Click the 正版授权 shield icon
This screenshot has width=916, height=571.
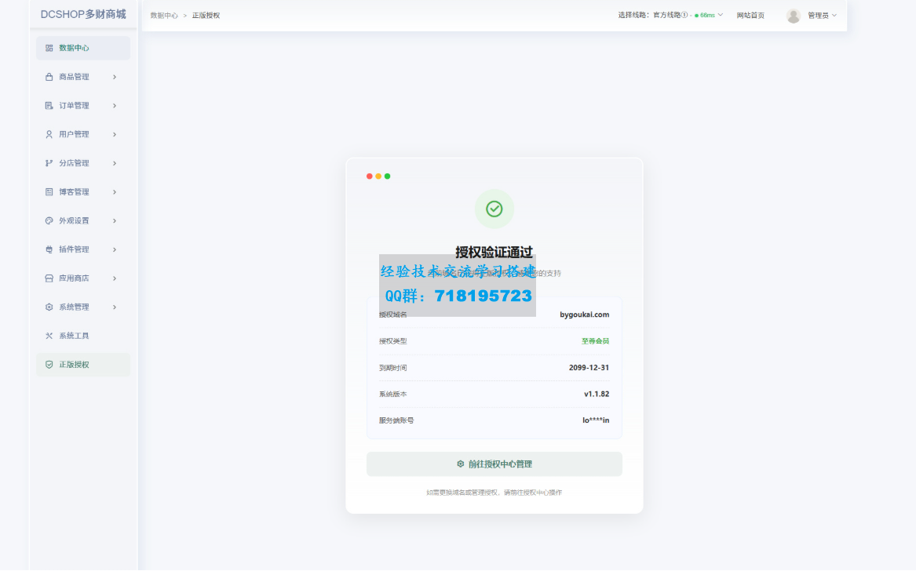[49, 364]
